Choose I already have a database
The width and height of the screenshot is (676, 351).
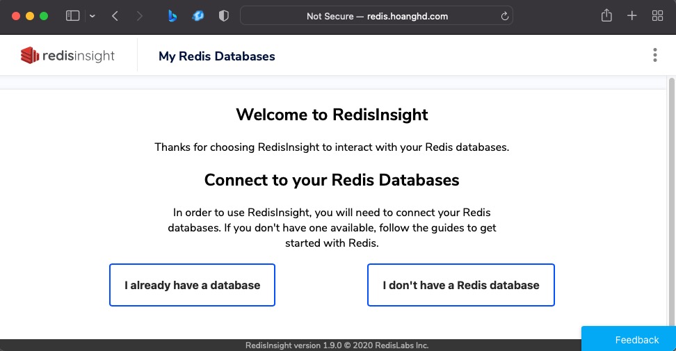pyautogui.click(x=192, y=285)
